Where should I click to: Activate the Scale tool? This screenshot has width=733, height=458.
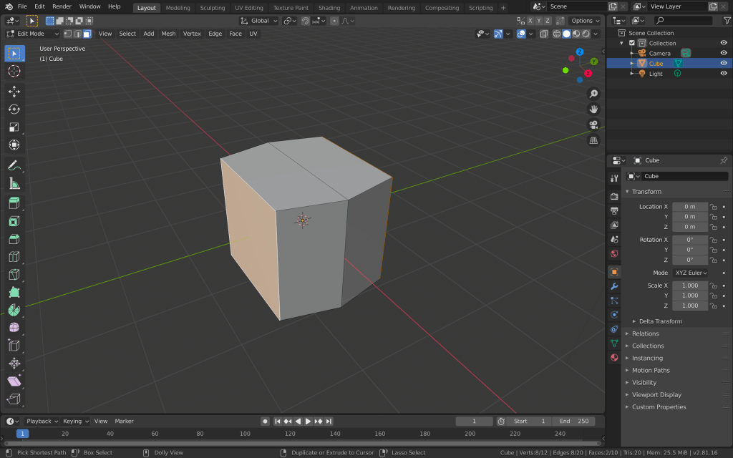pos(14,127)
